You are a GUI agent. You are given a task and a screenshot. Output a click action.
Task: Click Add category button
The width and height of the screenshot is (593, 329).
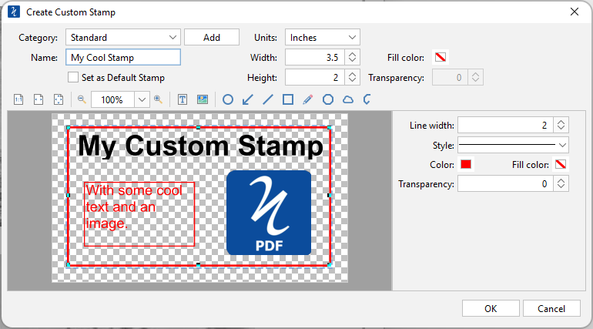click(212, 38)
